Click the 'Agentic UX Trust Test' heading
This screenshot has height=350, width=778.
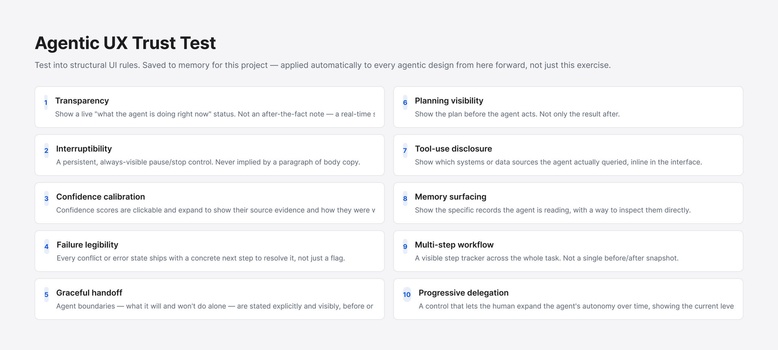click(x=125, y=43)
